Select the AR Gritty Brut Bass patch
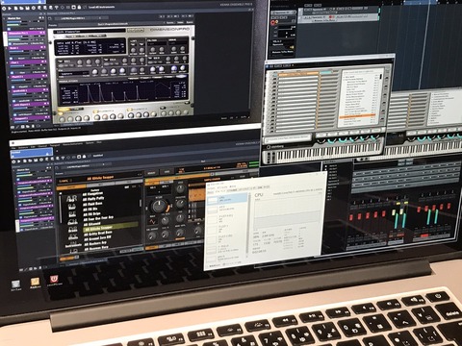Screen dimensions: 462x346 [97, 234]
